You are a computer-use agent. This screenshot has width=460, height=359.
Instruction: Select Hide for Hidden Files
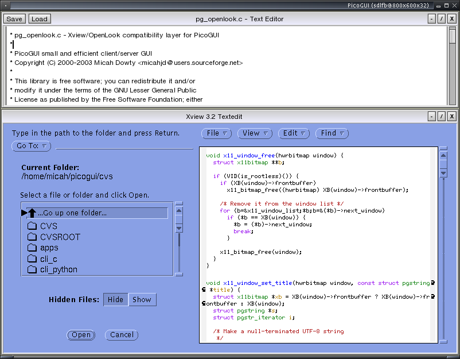[x=116, y=300]
